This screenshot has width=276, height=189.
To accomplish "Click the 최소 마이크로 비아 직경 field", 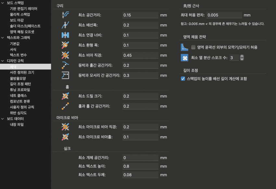I will coord(140,127).
